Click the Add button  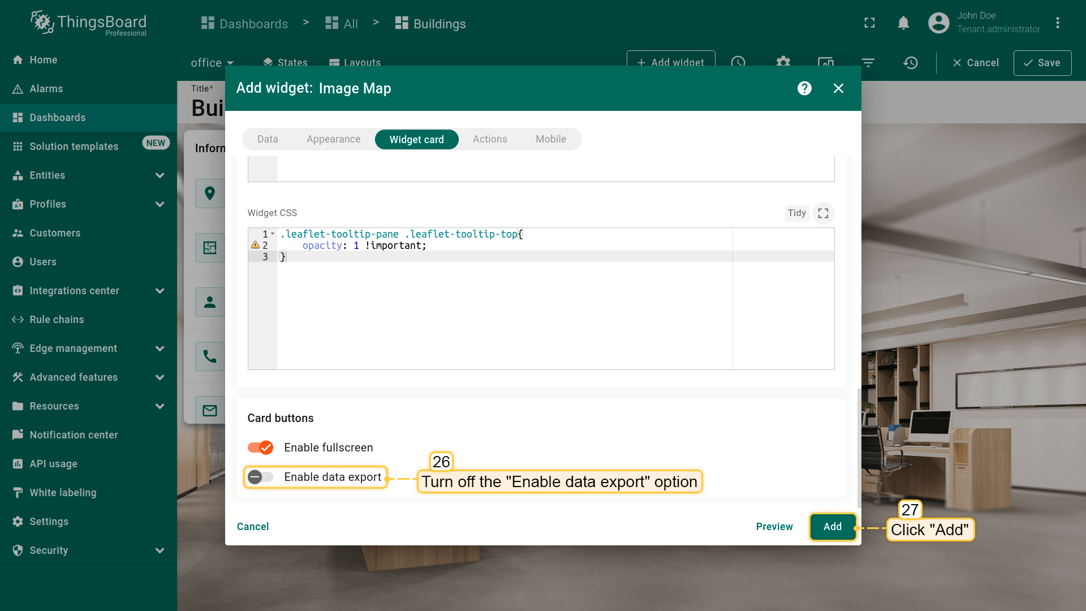point(832,527)
